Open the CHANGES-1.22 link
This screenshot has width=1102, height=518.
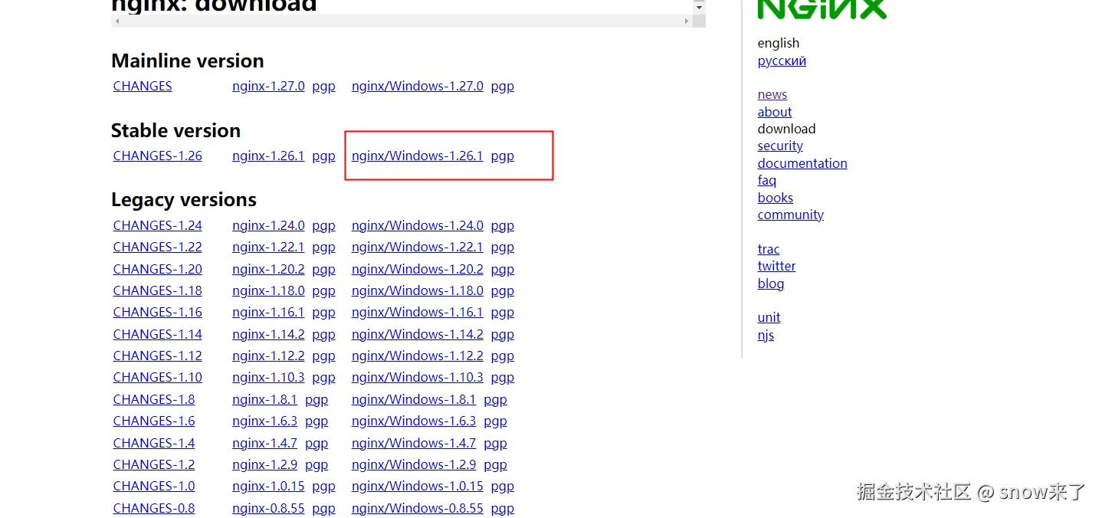point(158,247)
